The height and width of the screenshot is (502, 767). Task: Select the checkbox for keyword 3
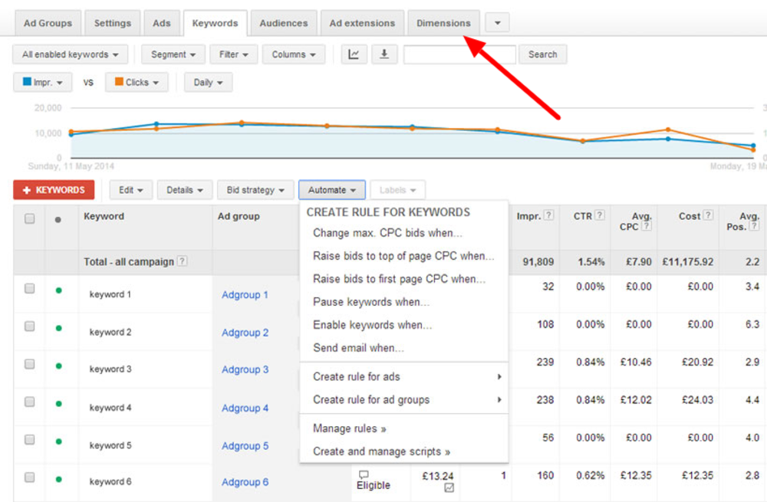point(30,364)
